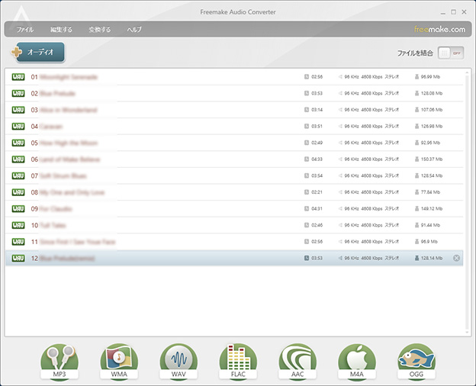Click WAV badge on track 12
476x386 pixels.
(x=18, y=258)
